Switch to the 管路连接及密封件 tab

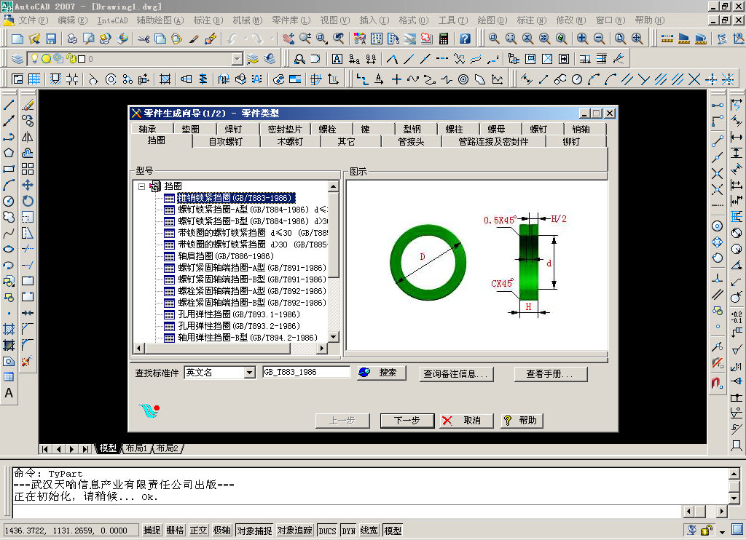click(493, 141)
